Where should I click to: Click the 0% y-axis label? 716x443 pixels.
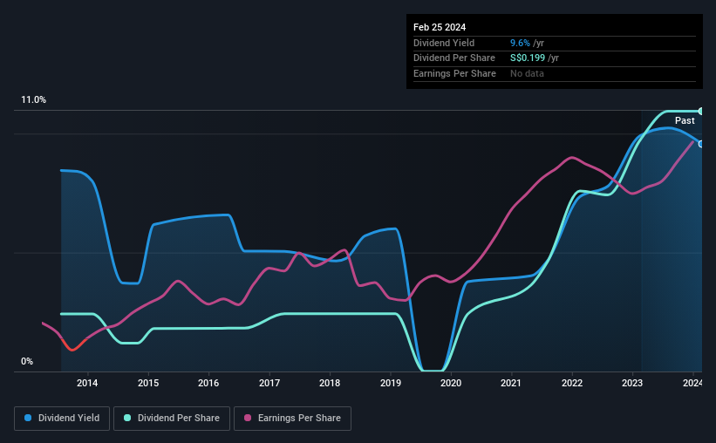[27, 361]
